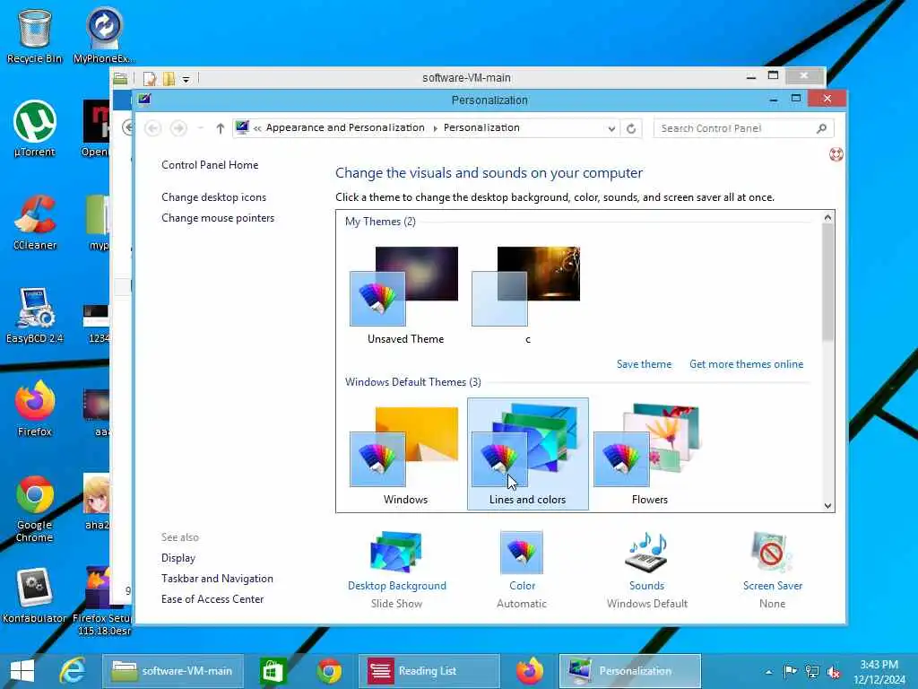
Task: Expand the address bar history dropdown
Action: [x=611, y=128]
